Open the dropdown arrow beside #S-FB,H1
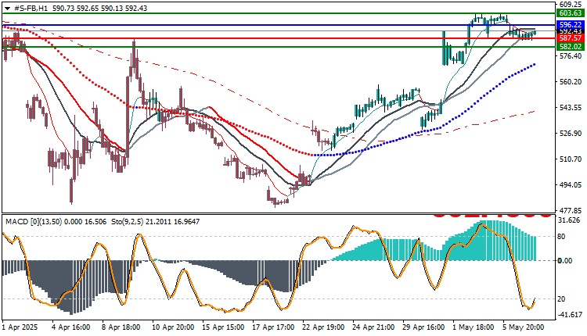587x336 pixels. [8, 8]
